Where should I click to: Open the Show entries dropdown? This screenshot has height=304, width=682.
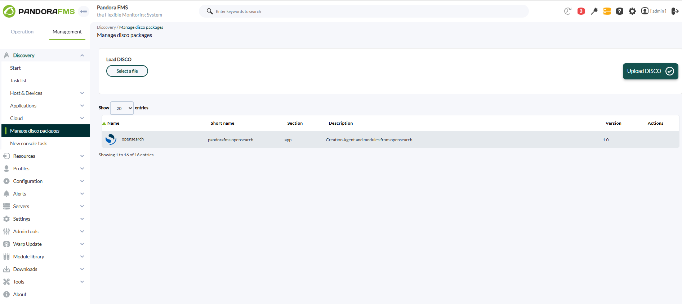click(122, 108)
